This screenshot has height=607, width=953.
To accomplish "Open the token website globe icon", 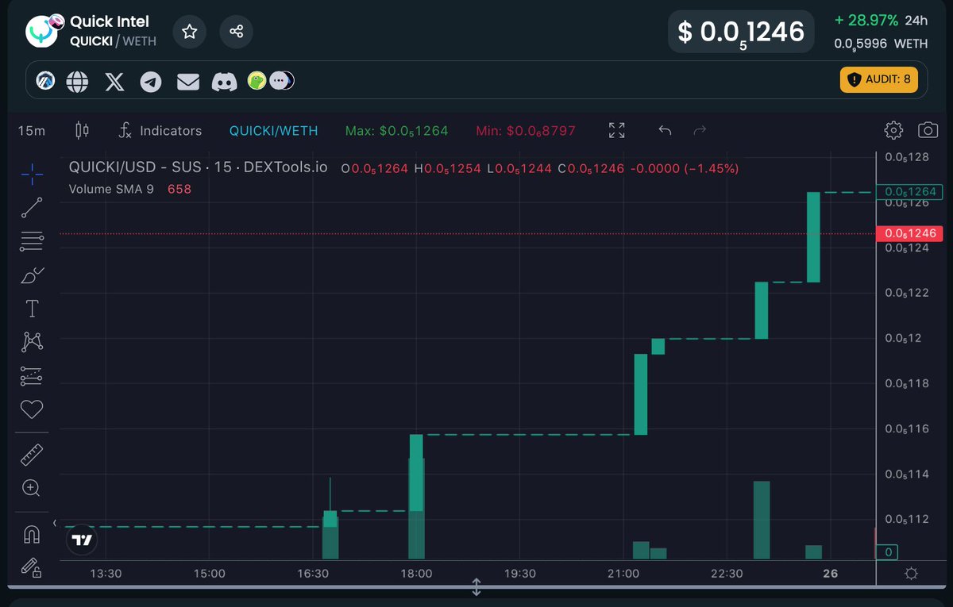I will [x=77, y=81].
